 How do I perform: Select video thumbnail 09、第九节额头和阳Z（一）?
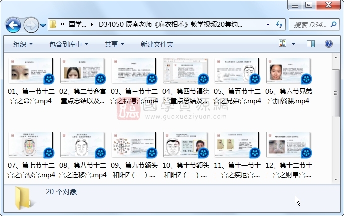pyautogui.click(x=134, y=145)
